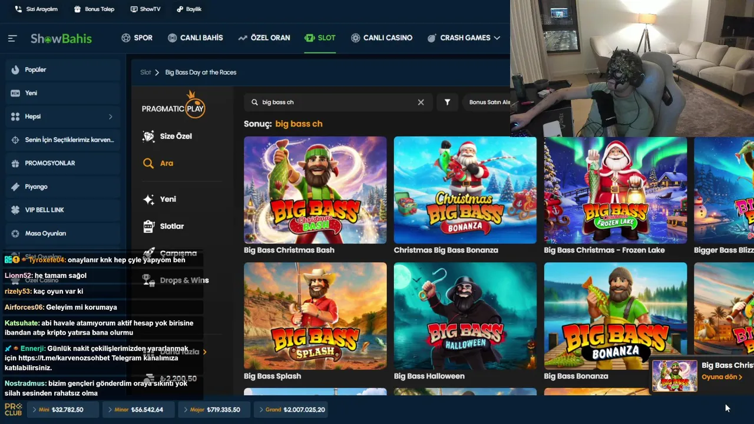Open Big Bass Splash game thumbnail
Image resolution: width=754 pixels, height=424 pixels.
click(x=315, y=316)
